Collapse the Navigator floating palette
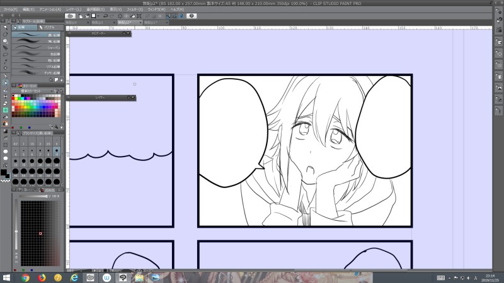 coord(123,33)
